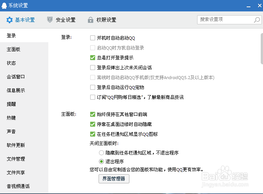
Task: Focus the 搜索设置项 search box
Action: click(229, 20)
